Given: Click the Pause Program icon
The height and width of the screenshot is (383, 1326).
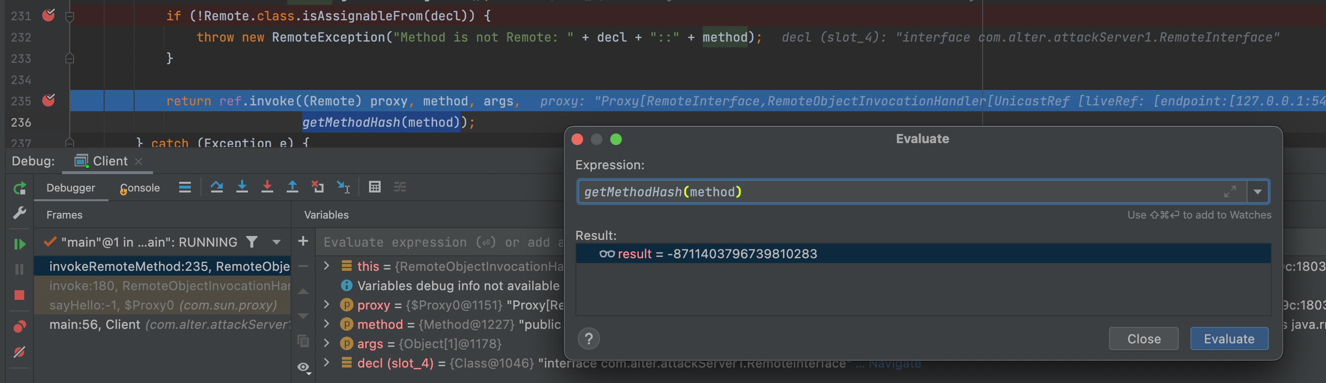Looking at the screenshot, I should (19, 269).
